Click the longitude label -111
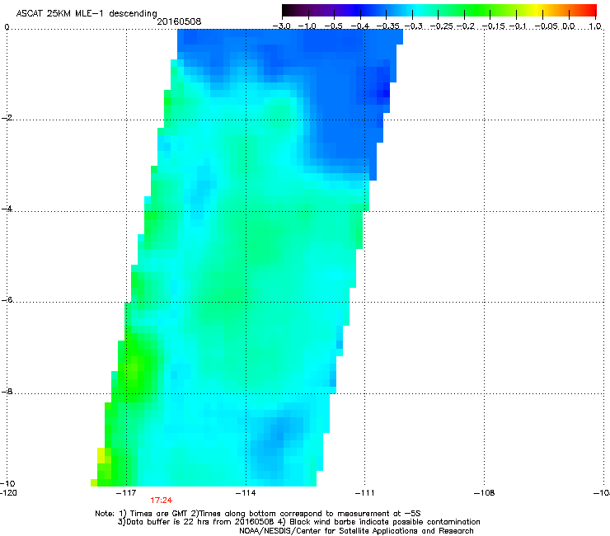The height and width of the screenshot is (536, 610). coord(364,493)
